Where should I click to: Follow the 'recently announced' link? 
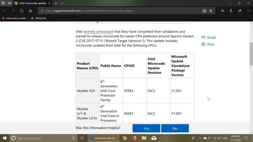click(98, 32)
